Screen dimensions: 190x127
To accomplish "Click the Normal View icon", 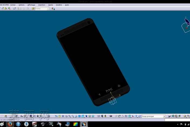I will click(76, 116).
